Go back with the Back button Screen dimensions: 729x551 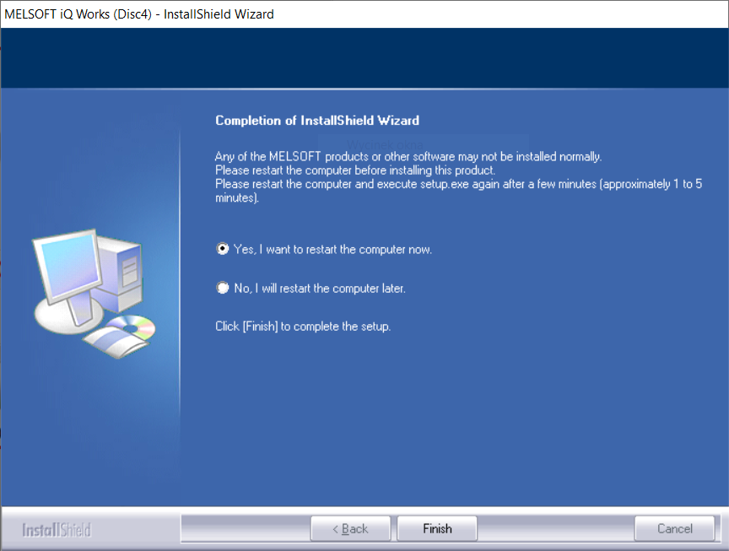point(350,529)
